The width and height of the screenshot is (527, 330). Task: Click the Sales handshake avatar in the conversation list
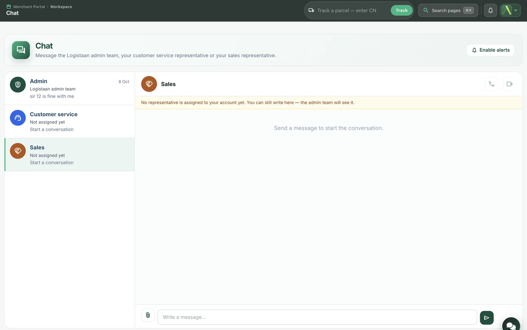[x=18, y=151]
